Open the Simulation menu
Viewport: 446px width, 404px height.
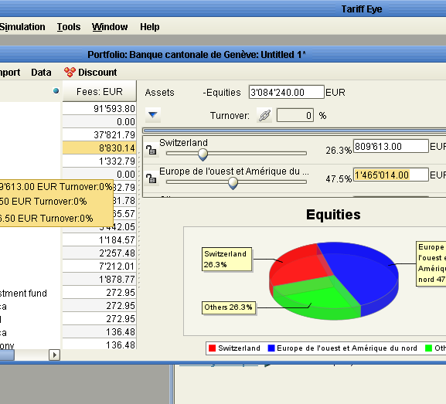pos(22,27)
